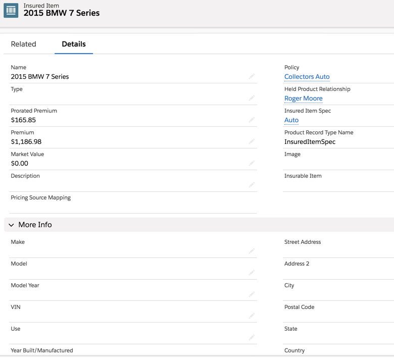Click pencil icon beside $1,186.98 Premium
This screenshot has height=358, width=394.
tap(252, 141)
